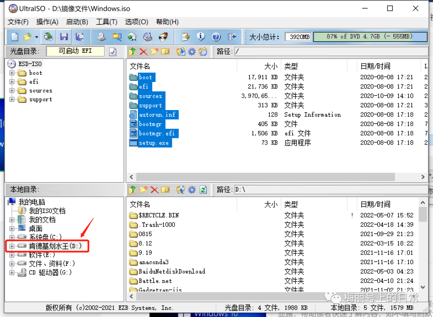Select setup.exe in the disc file list
Screen dimensions: 433x317
point(154,143)
